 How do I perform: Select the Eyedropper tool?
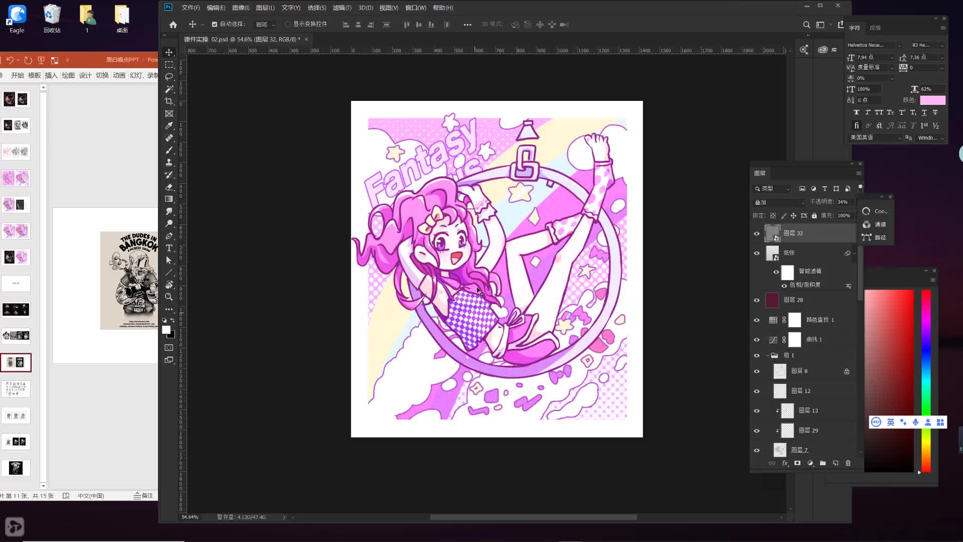coord(169,125)
